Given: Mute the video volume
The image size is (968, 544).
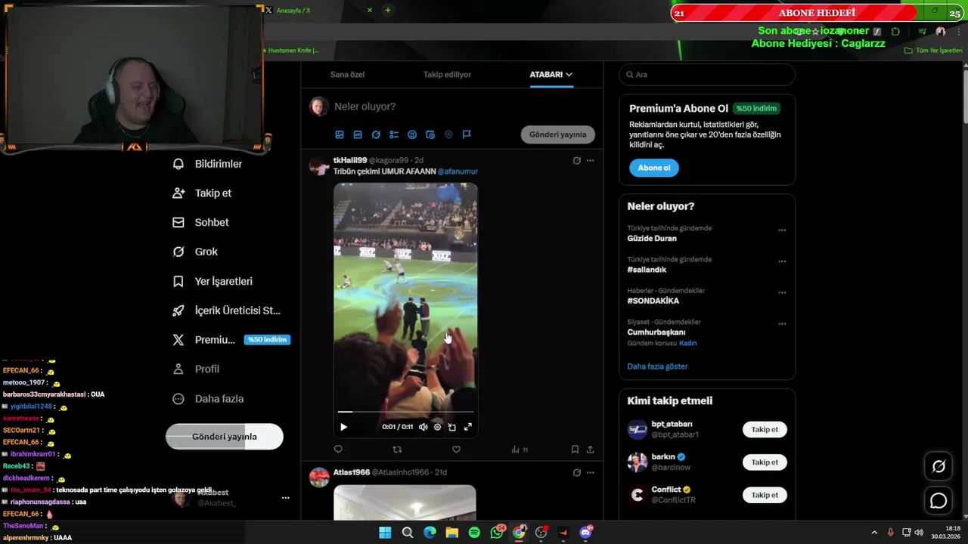Looking at the screenshot, I should tap(423, 427).
